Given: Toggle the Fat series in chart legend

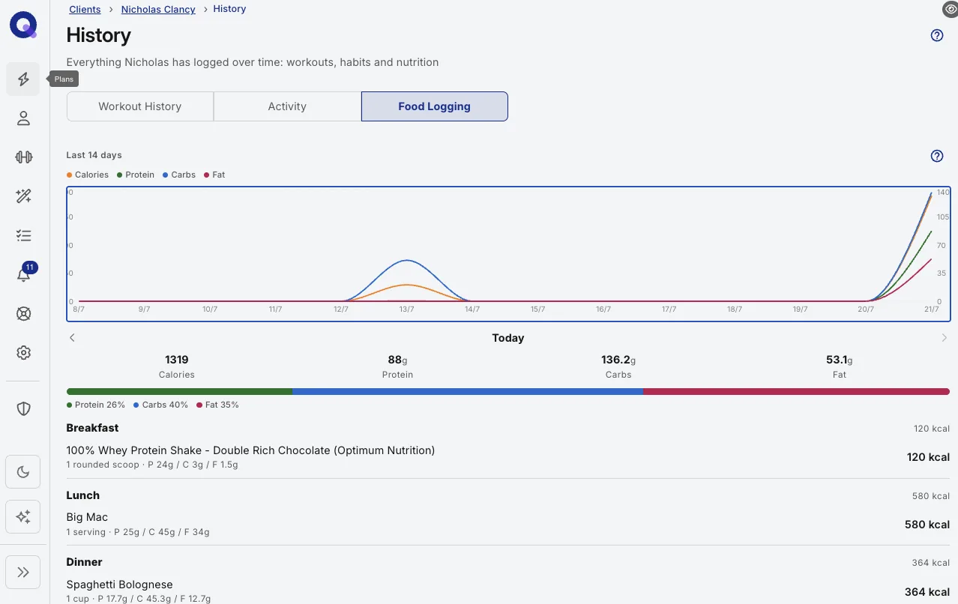Looking at the screenshot, I should (x=214, y=175).
